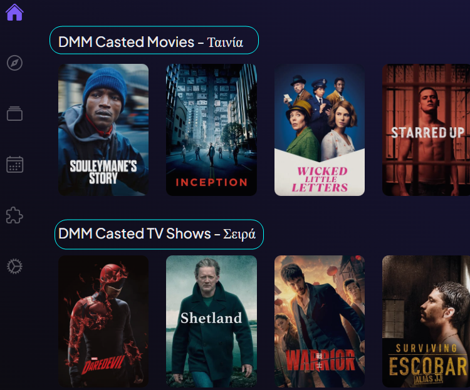Image resolution: width=470 pixels, height=390 pixels.
Task: Click the Shetland title text on poster
Action: 211,318
